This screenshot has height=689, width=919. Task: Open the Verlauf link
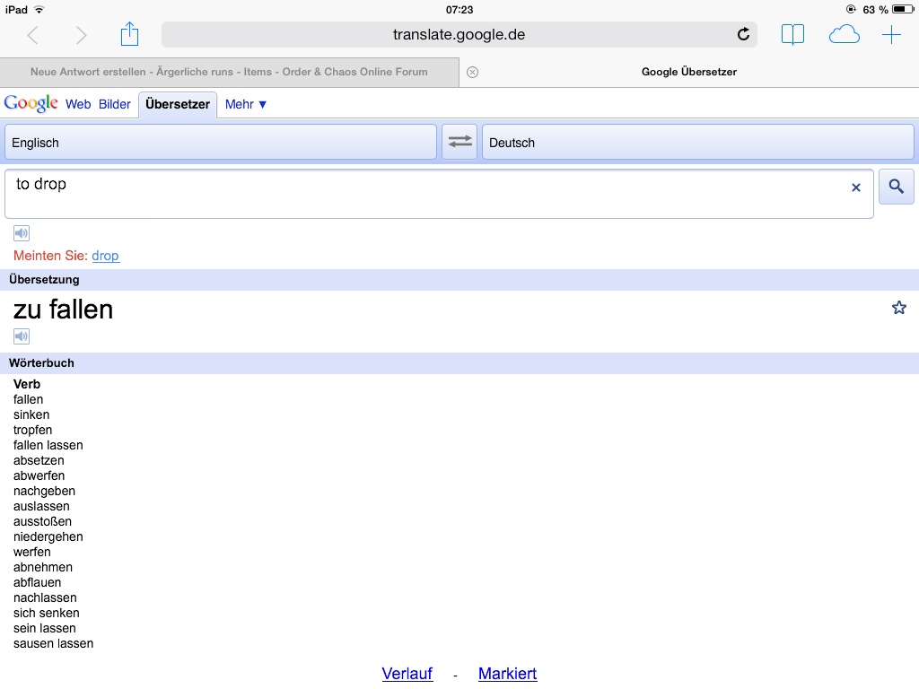tap(407, 674)
